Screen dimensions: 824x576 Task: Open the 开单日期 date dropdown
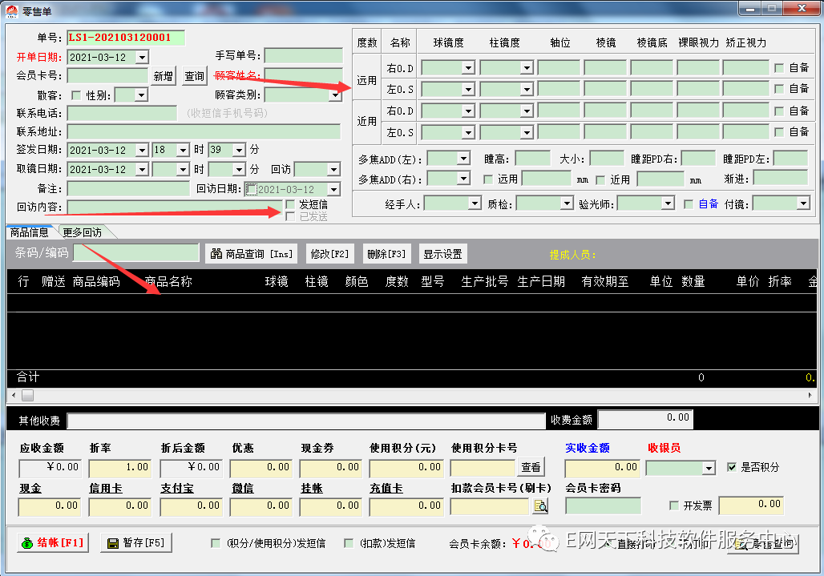142,57
